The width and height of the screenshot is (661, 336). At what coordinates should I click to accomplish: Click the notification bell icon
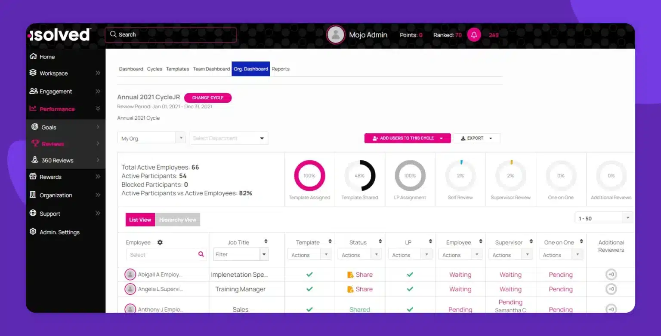click(x=474, y=35)
